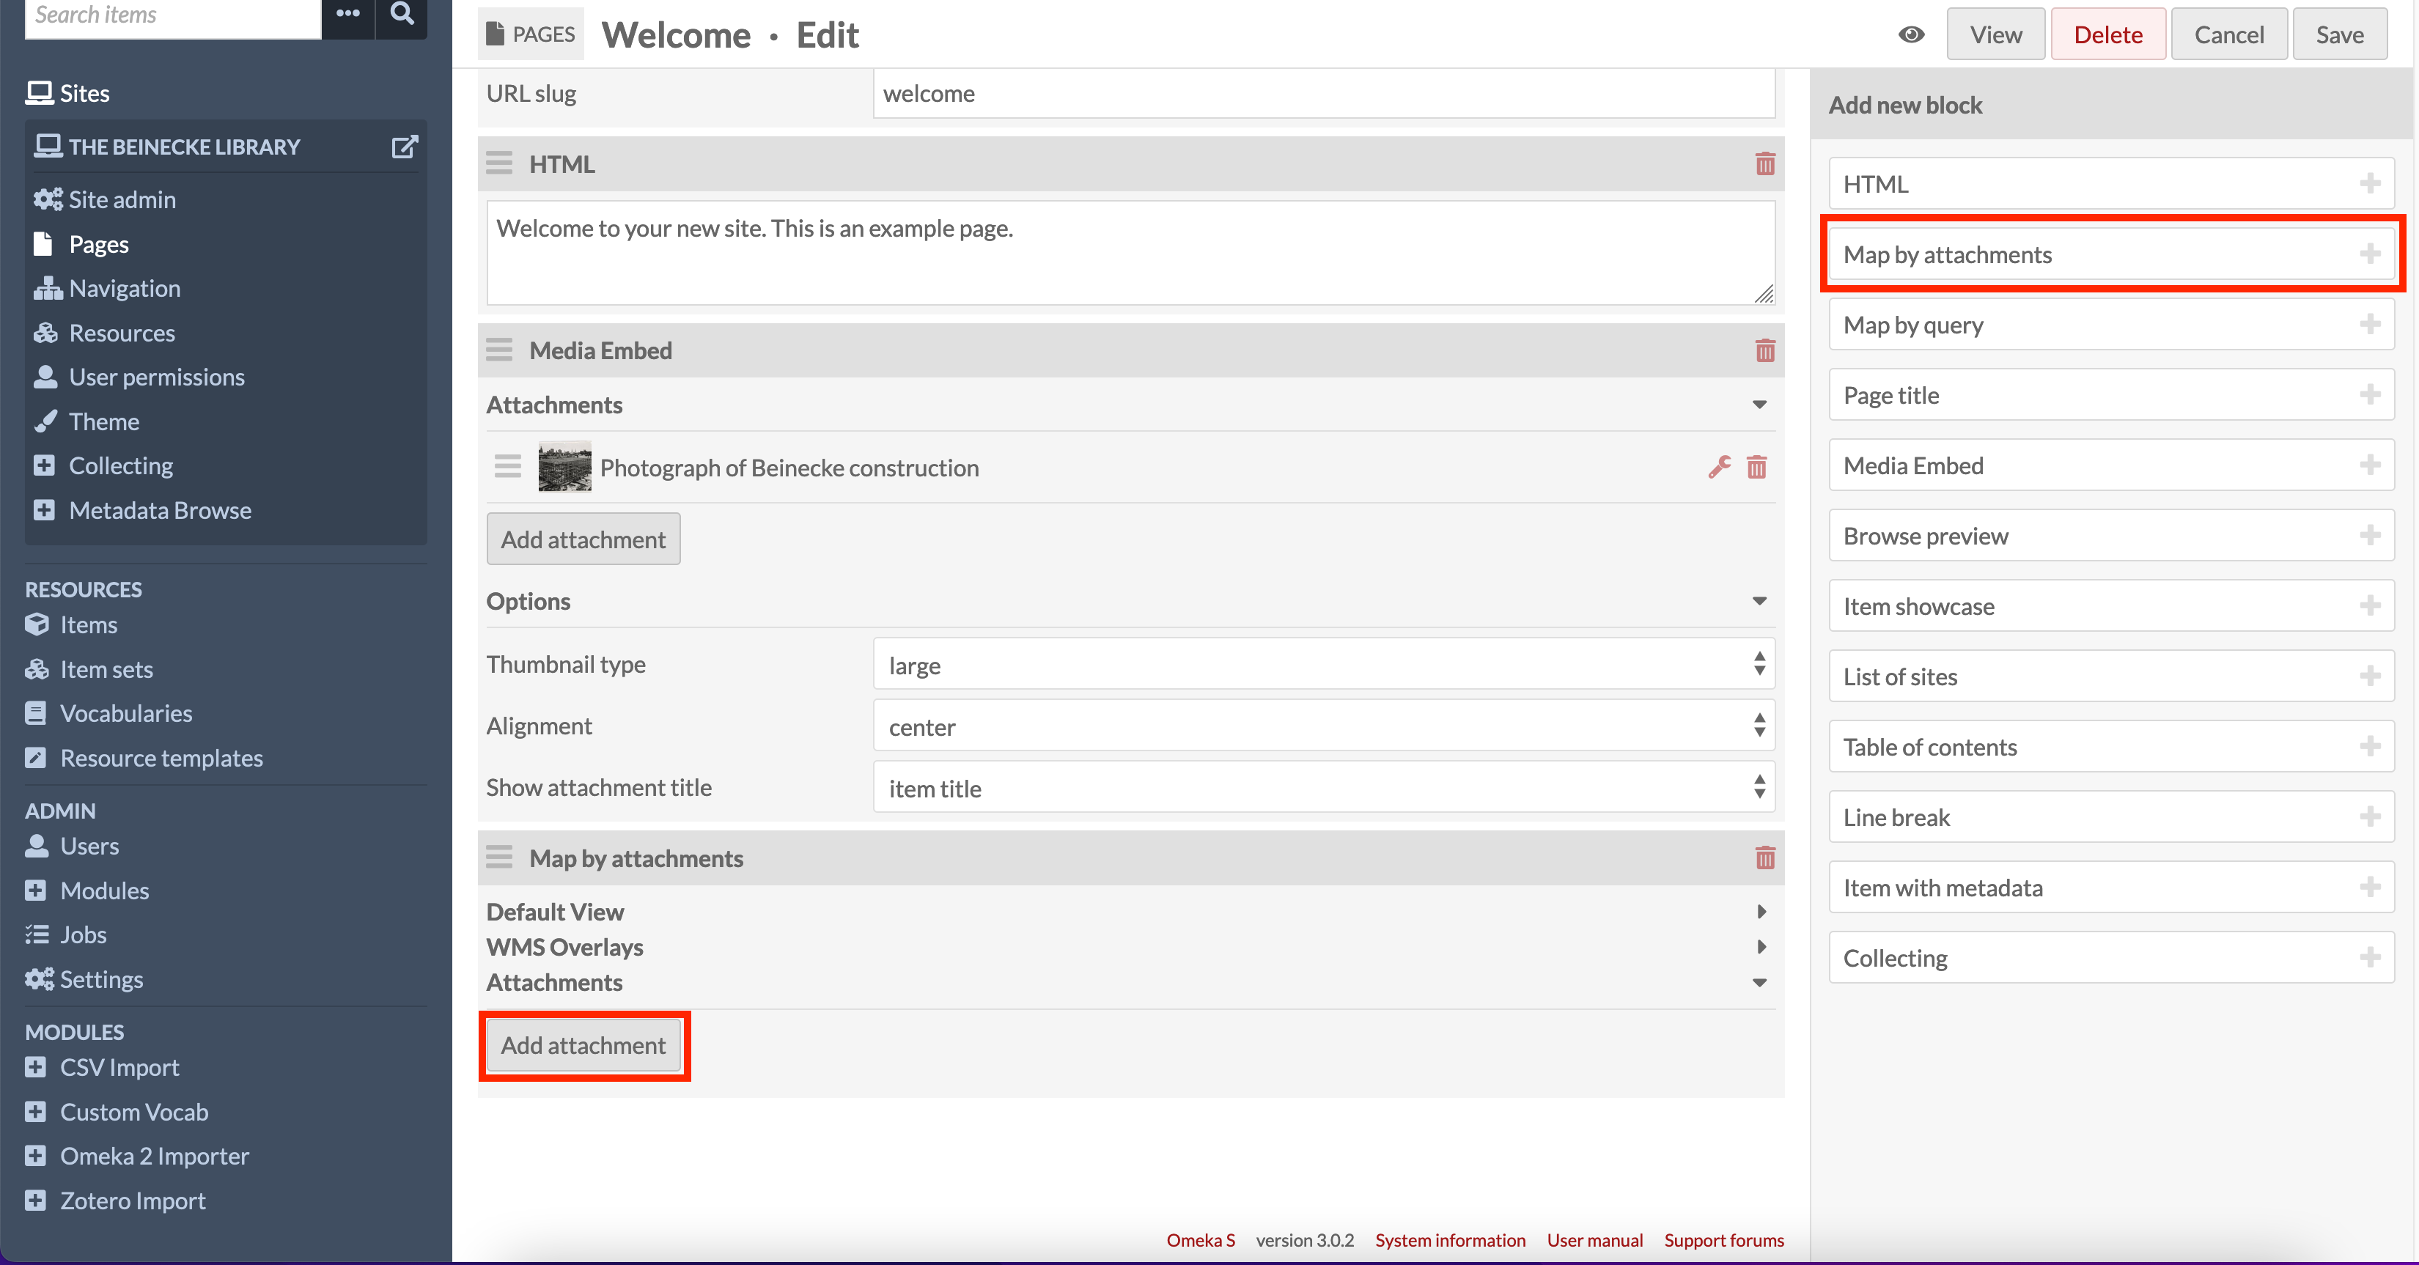Add attachment in Map by attachments block

(583, 1046)
